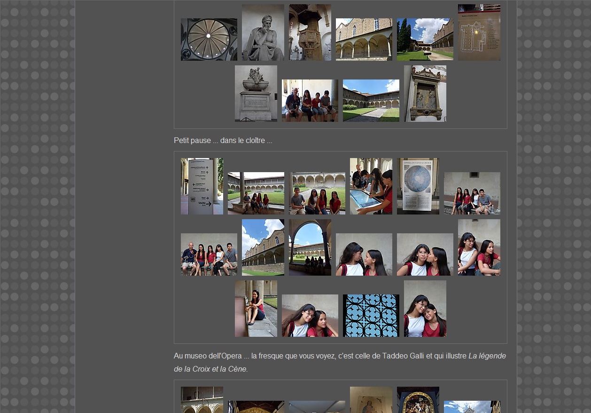Screen dimensions: 591x413
Task: Open the basilica floor plan thumbnail
Action: (479, 32)
